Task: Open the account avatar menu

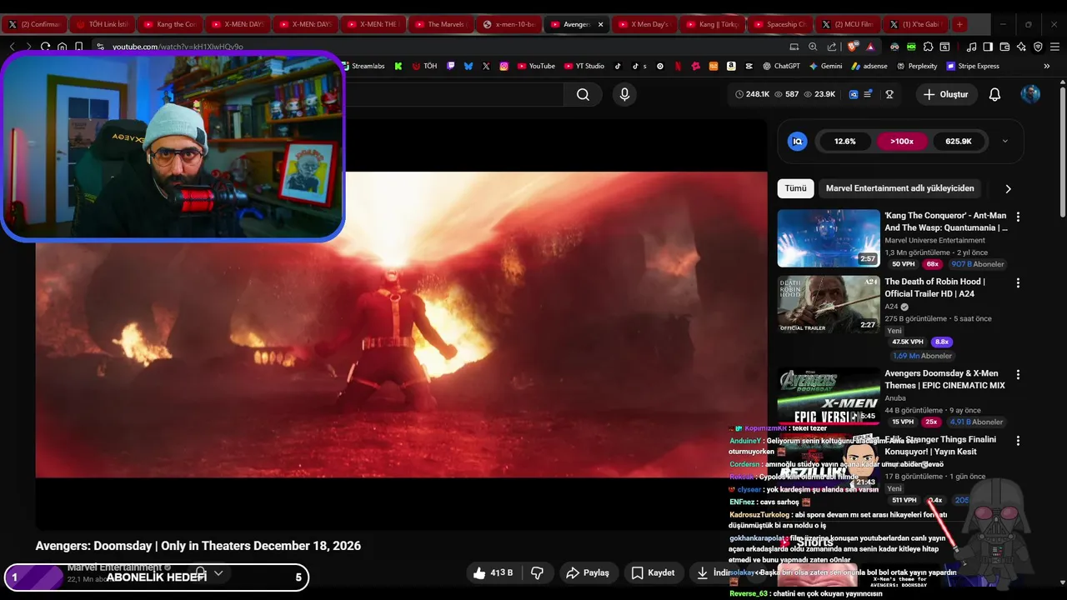Action: pyautogui.click(x=1030, y=94)
